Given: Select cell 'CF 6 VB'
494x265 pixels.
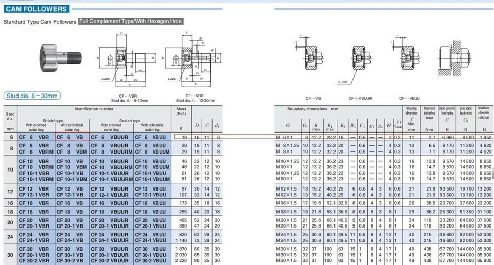Looking at the screenshot, I should [x=69, y=137].
